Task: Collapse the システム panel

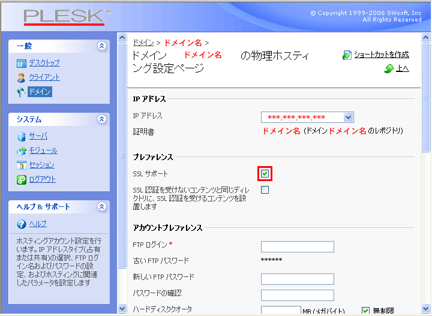Action: [x=101, y=119]
